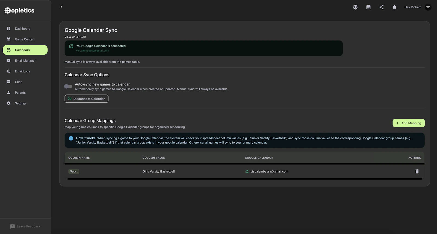Click the unlink icon on Disconnect Calendar
Screen dimensions: 437x234
69,99
